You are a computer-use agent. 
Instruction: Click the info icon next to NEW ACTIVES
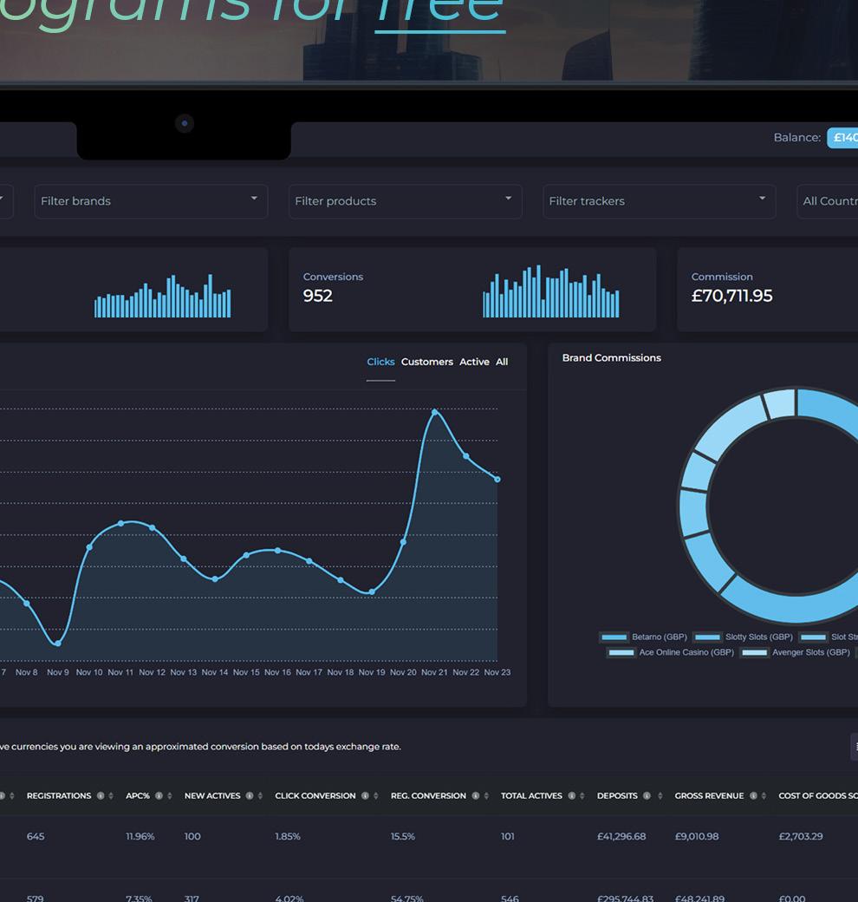pyautogui.click(x=250, y=795)
